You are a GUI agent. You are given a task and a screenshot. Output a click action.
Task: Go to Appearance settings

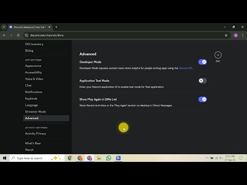[x=33, y=66]
